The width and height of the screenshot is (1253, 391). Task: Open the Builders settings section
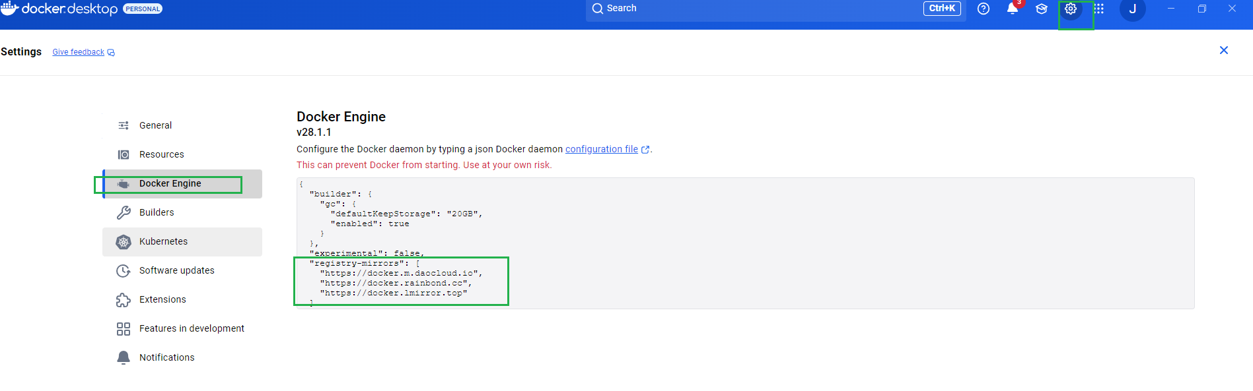tap(182, 212)
